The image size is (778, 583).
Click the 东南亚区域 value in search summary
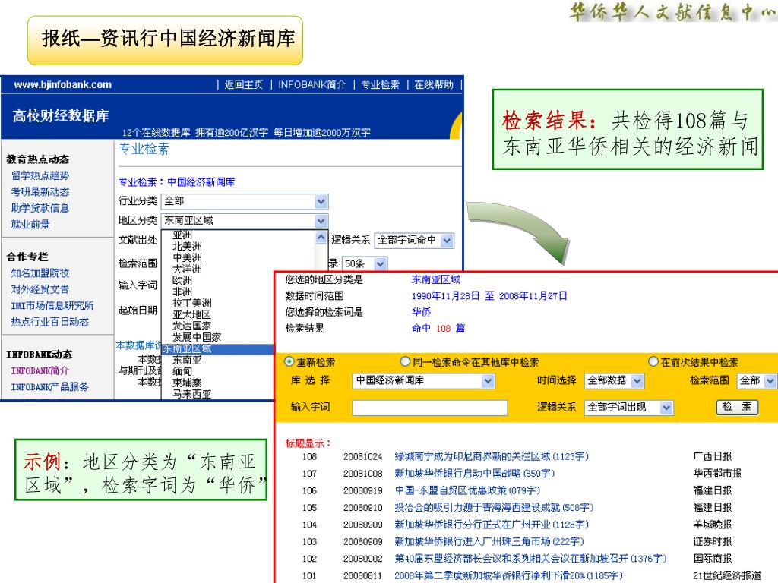(x=436, y=280)
